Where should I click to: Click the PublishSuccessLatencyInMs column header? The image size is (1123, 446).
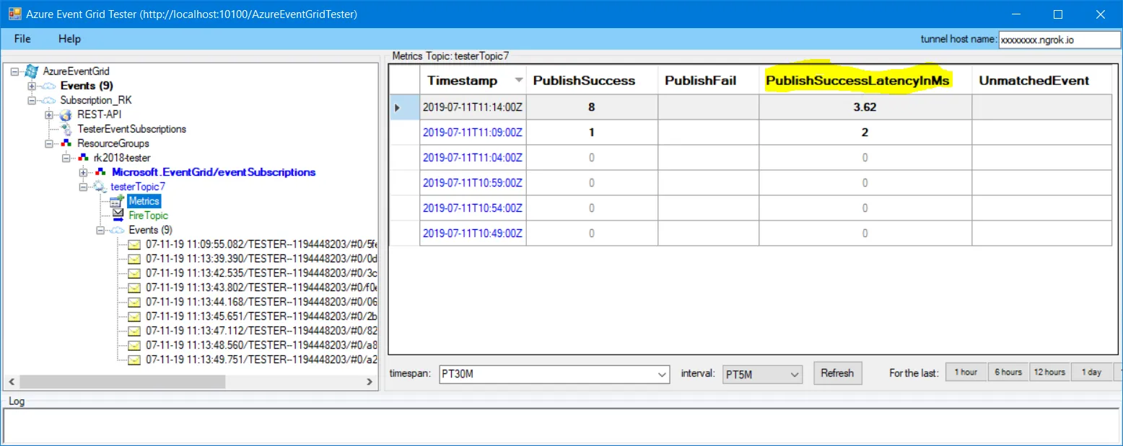pos(865,81)
